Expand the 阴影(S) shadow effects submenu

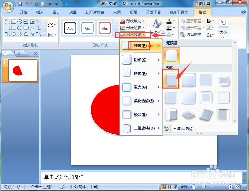click(x=140, y=60)
